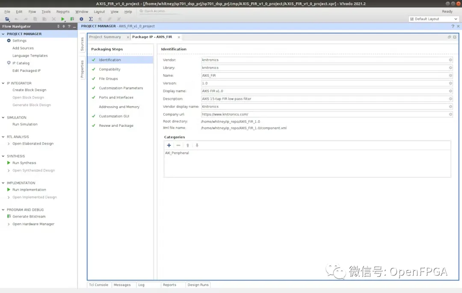Select Ports and Interfaces step

point(116,97)
